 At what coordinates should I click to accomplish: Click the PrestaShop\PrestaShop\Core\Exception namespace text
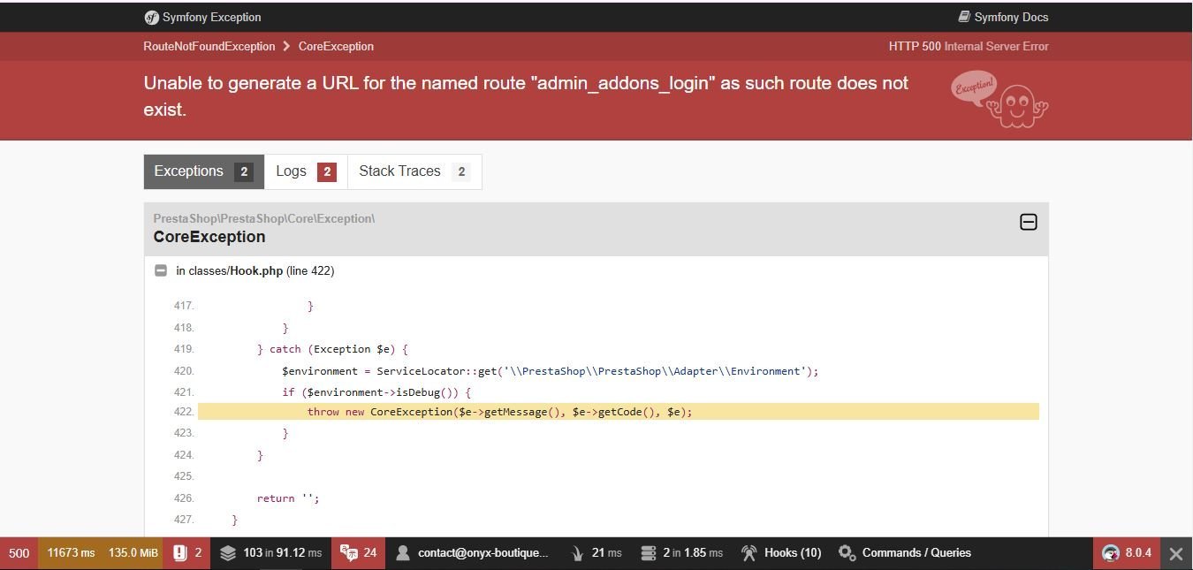(x=264, y=218)
